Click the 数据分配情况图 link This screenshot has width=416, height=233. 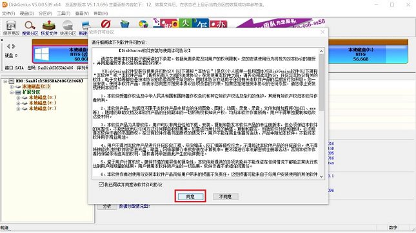[135, 206]
